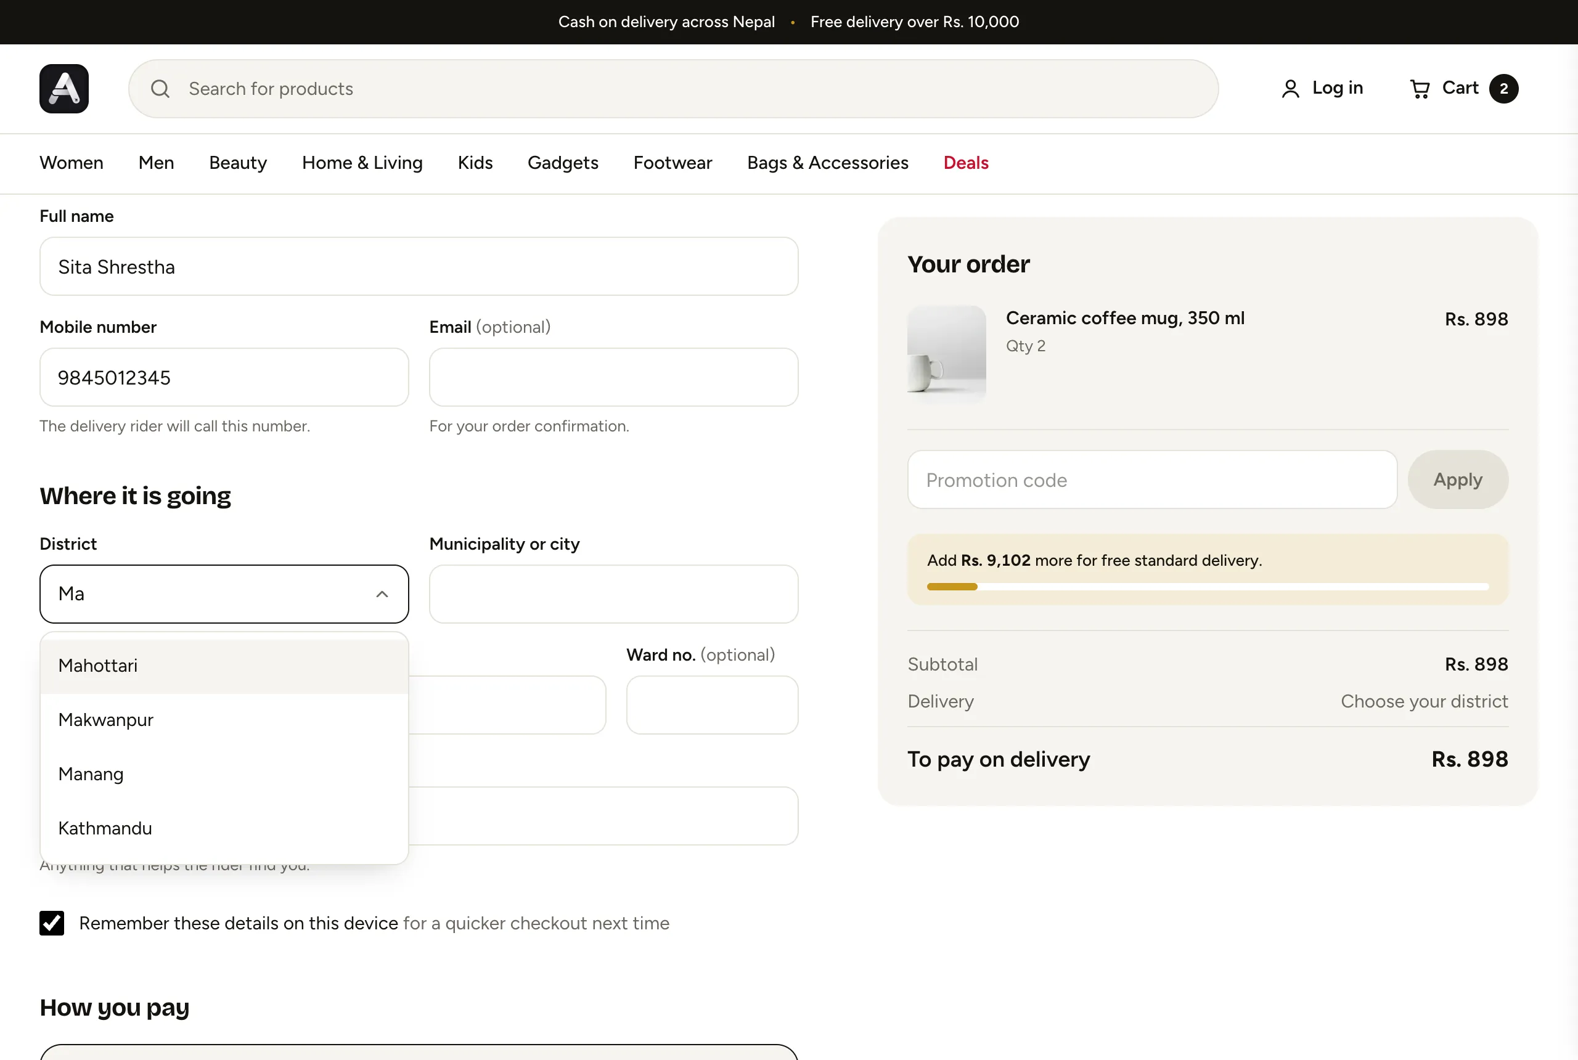Browse the Kids category
The width and height of the screenshot is (1578, 1060).
click(475, 163)
